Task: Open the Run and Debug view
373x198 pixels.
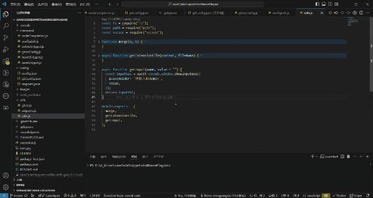Action: (6, 49)
